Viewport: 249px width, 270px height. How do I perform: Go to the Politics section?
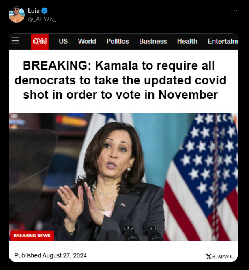[118, 41]
